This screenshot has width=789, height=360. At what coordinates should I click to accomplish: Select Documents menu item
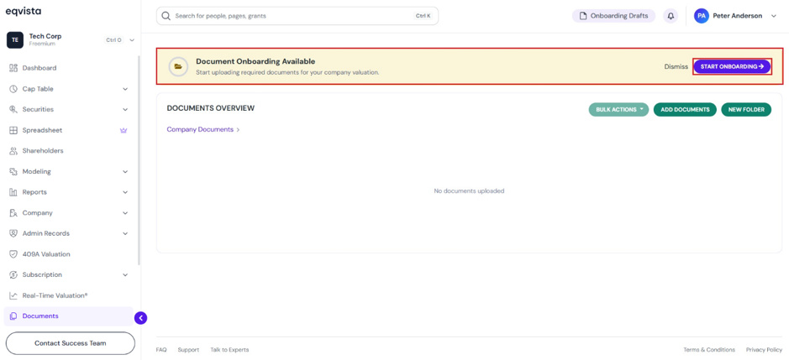tap(68, 316)
